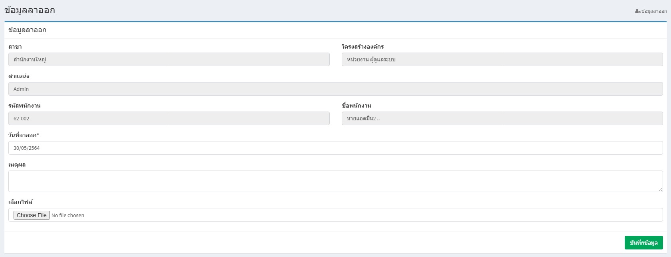
Task: Click the ชื่อพนักงาน label
Action: click(x=356, y=106)
